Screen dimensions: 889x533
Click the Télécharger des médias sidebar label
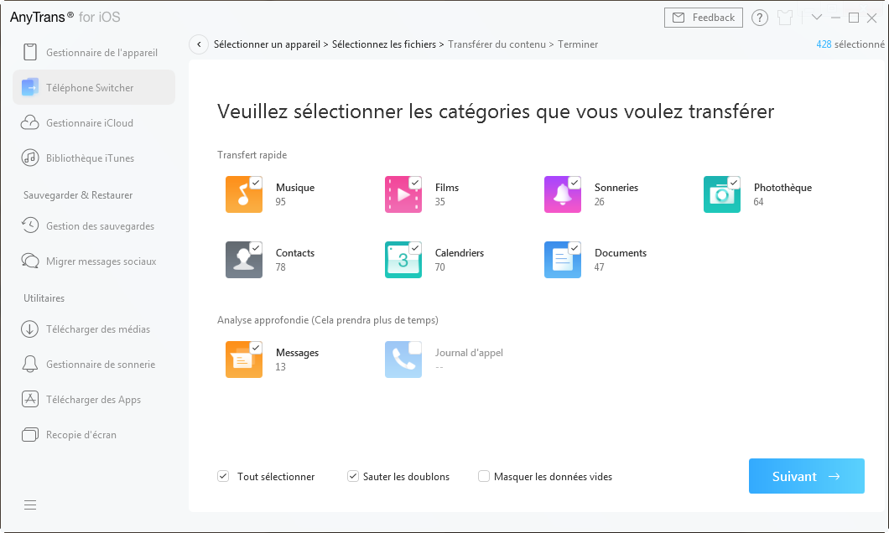click(x=98, y=329)
